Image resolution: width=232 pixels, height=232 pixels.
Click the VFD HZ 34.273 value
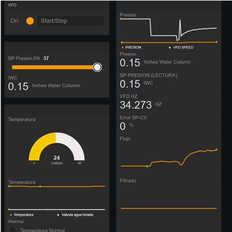pyautogui.click(x=136, y=105)
